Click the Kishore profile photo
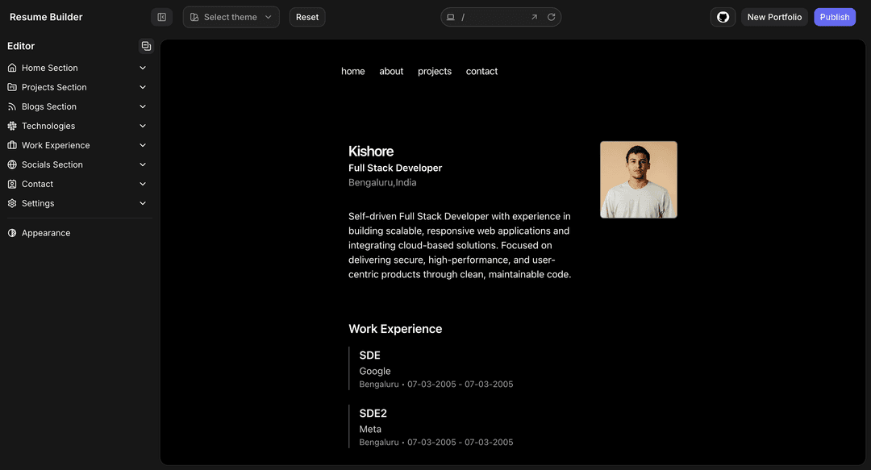 pyautogui.click(x=638, y=180)
